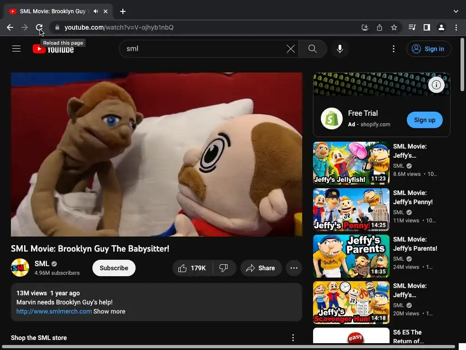466x350 pixels.
Task: Toggle the browser side panel
Action: 427,27
